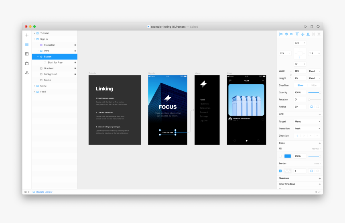Click the checkmark icon in bottom right status
This screenshot has height=223, width=345.
pos(319,192)
